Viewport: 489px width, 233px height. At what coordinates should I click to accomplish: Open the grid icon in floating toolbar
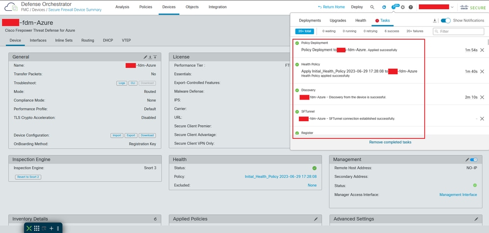(x=36, y=228)
